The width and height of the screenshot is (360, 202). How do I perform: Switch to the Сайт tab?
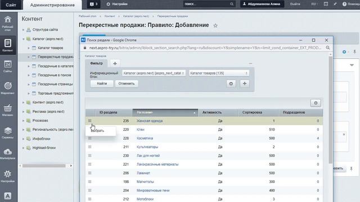click(x=11, y=4)
